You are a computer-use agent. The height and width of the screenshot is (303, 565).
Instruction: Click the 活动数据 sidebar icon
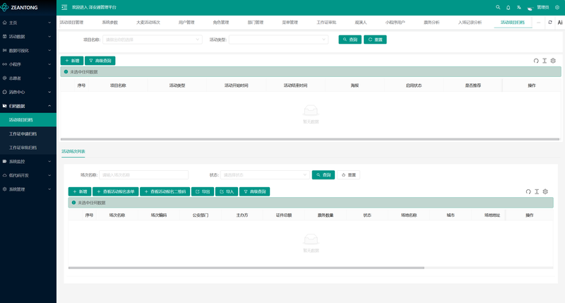(4, 37)
